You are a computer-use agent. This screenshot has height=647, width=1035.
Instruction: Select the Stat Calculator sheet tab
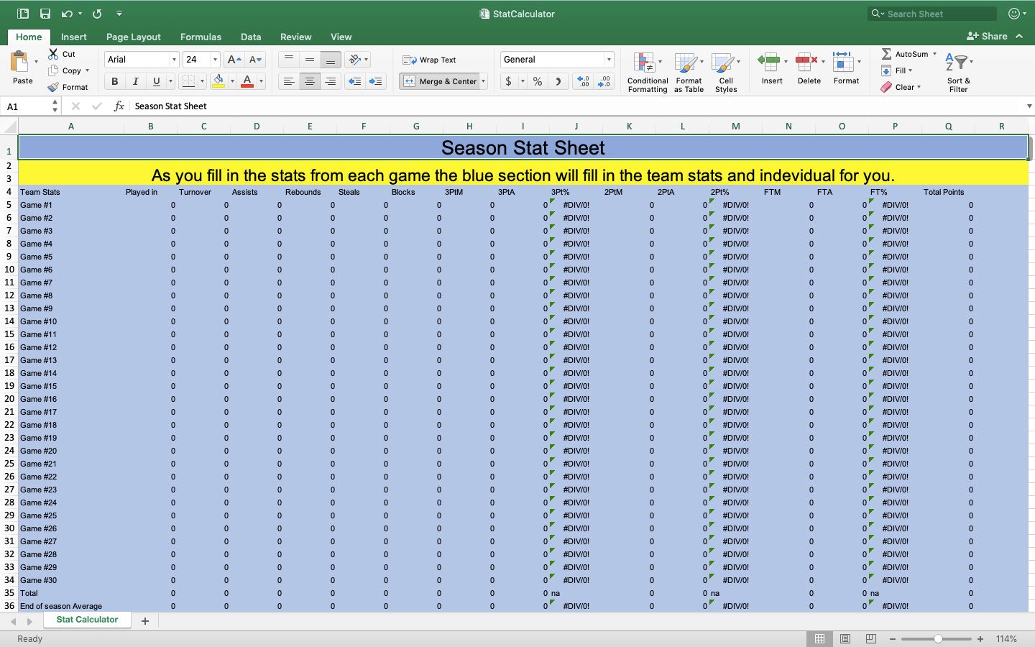(x=86, y=620)
